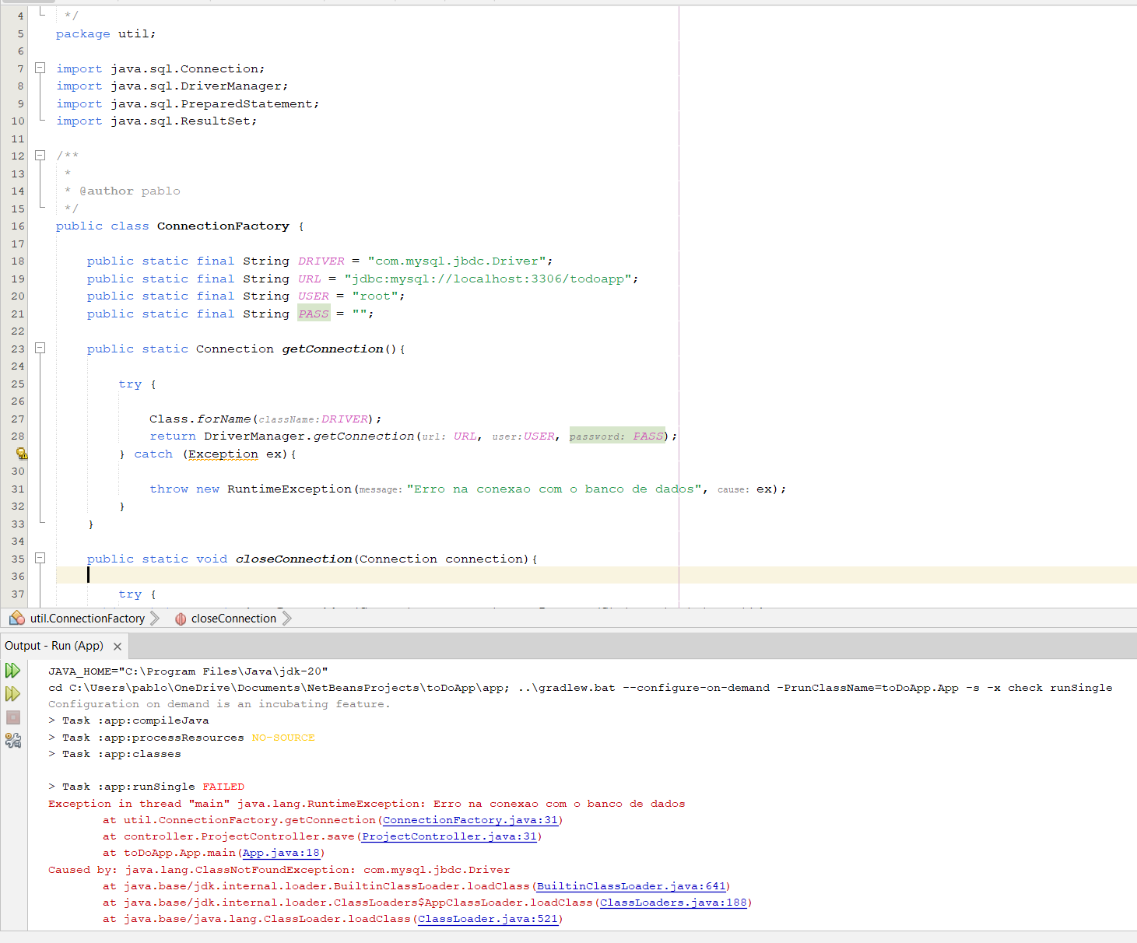Click the import java.sql.ResultSet line
1137x943 pixels.
tap(156, 121)
